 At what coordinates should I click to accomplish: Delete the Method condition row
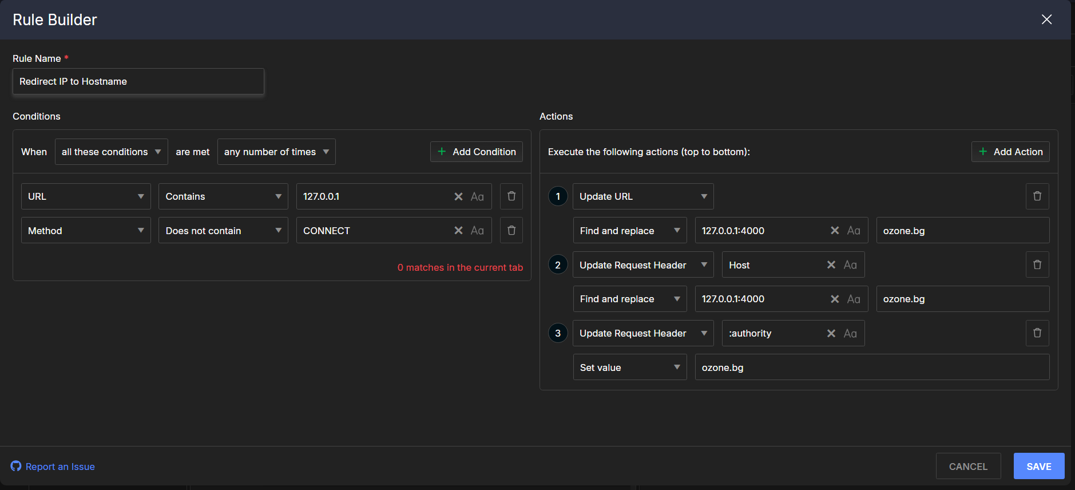tap(511, 230)
